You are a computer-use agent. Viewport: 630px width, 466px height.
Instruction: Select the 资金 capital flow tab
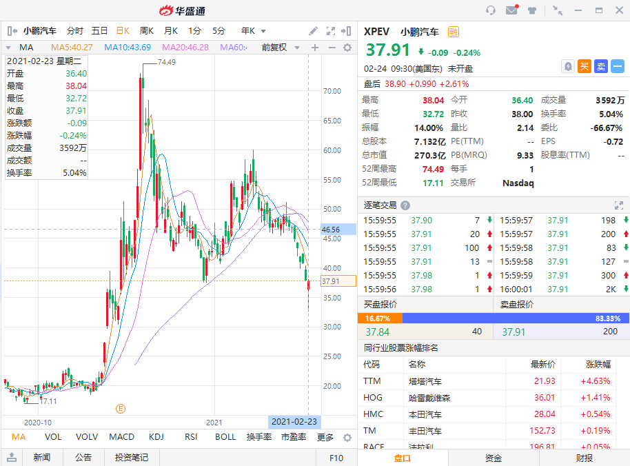(494, 458)
